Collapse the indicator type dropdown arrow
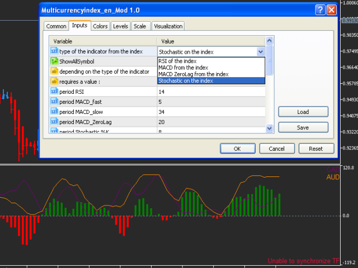The width and height of the screenshot is (358, 268). (260, 51)
